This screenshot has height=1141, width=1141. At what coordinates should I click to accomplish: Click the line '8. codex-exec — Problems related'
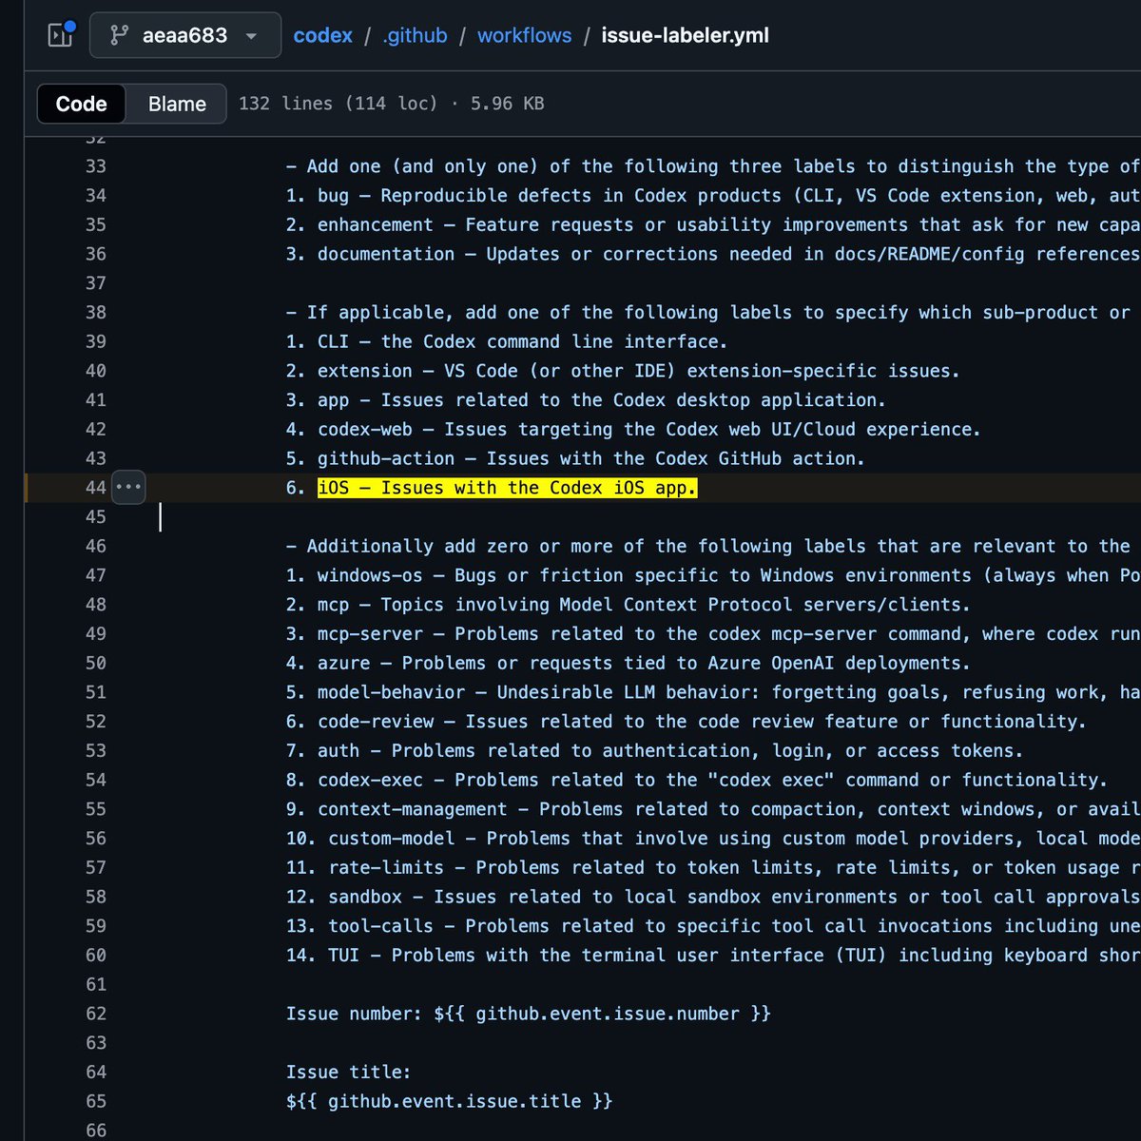(697, 780)
